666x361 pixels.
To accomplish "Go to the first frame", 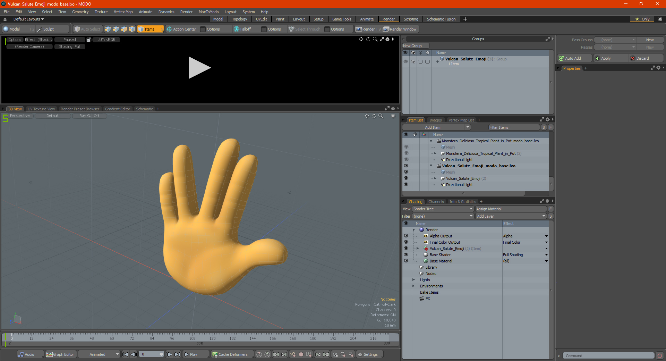I will [x=126, y=354].
